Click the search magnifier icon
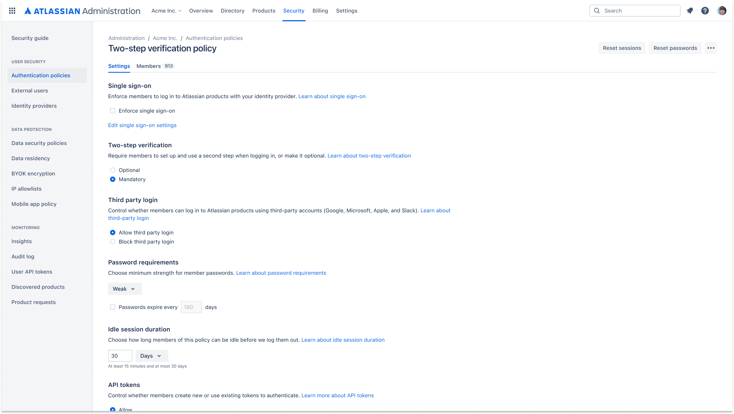 (596, 11)
